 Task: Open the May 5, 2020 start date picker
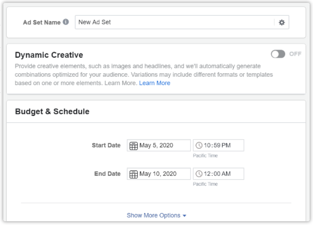159,145
